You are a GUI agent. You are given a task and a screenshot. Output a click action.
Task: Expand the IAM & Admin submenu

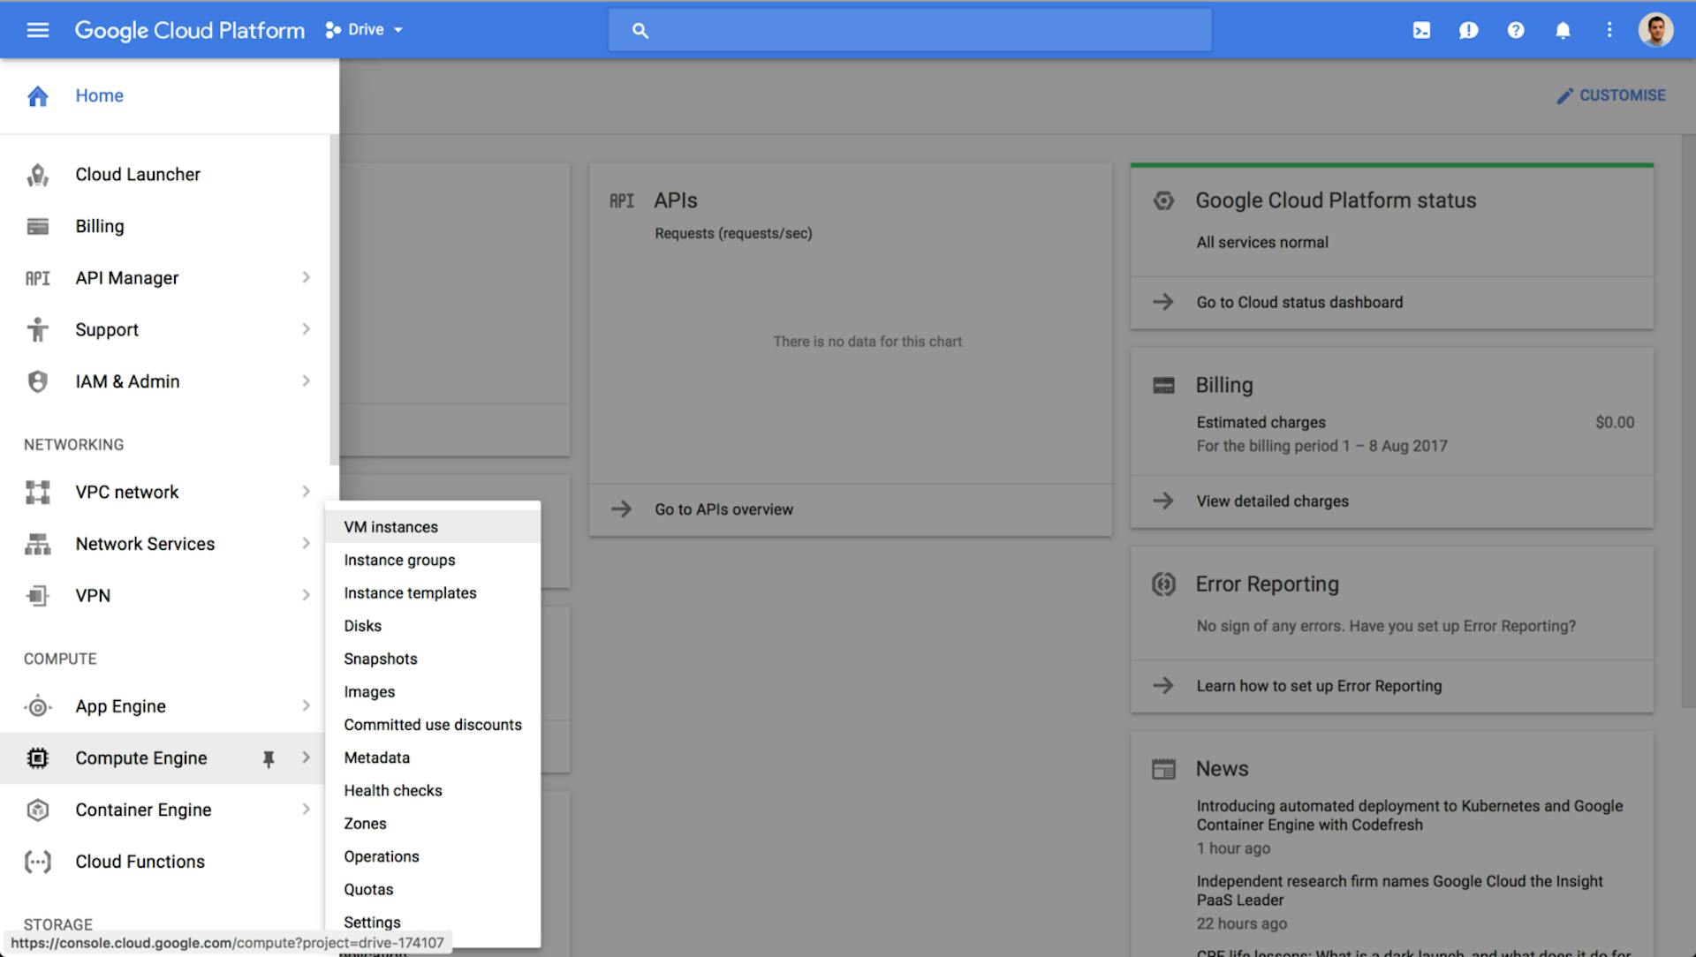(x=307, y=381)
